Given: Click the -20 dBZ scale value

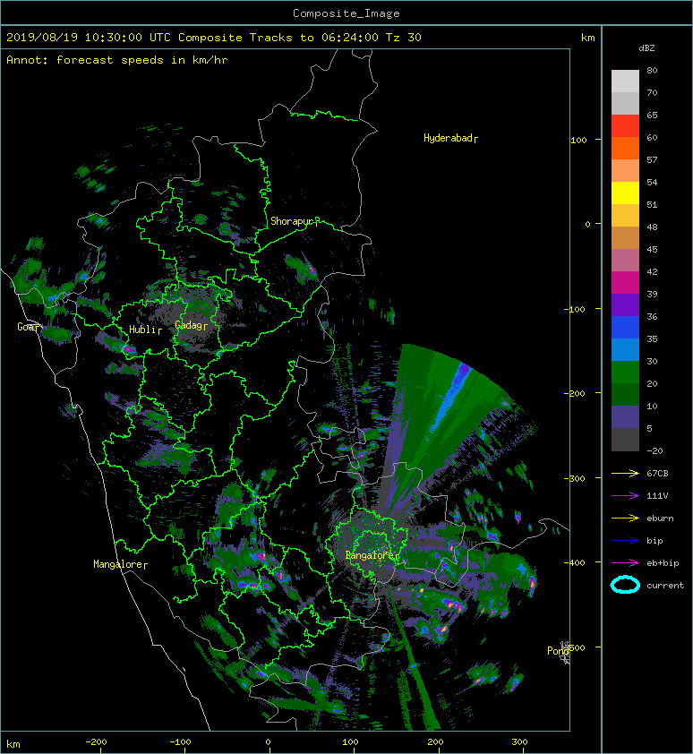Looking at the screenshot, I should [654, 450].
